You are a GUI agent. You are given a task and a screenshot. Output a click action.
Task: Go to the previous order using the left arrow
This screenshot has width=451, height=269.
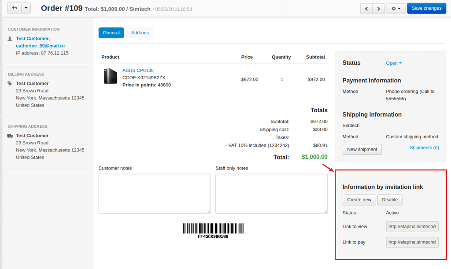366,8
